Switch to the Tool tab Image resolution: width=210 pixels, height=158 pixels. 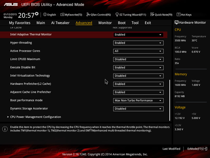tap(135, 23)
